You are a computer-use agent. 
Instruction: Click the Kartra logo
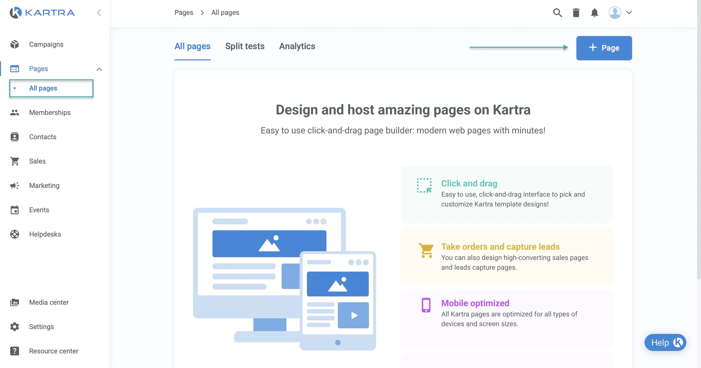coord(42,13)
